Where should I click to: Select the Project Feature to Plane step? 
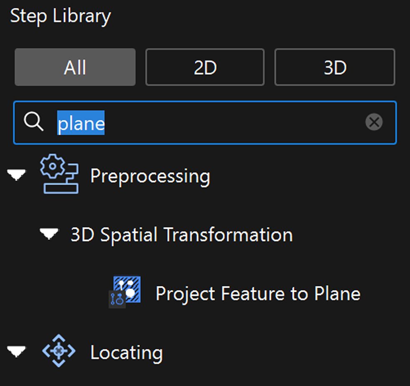[257, 293]
